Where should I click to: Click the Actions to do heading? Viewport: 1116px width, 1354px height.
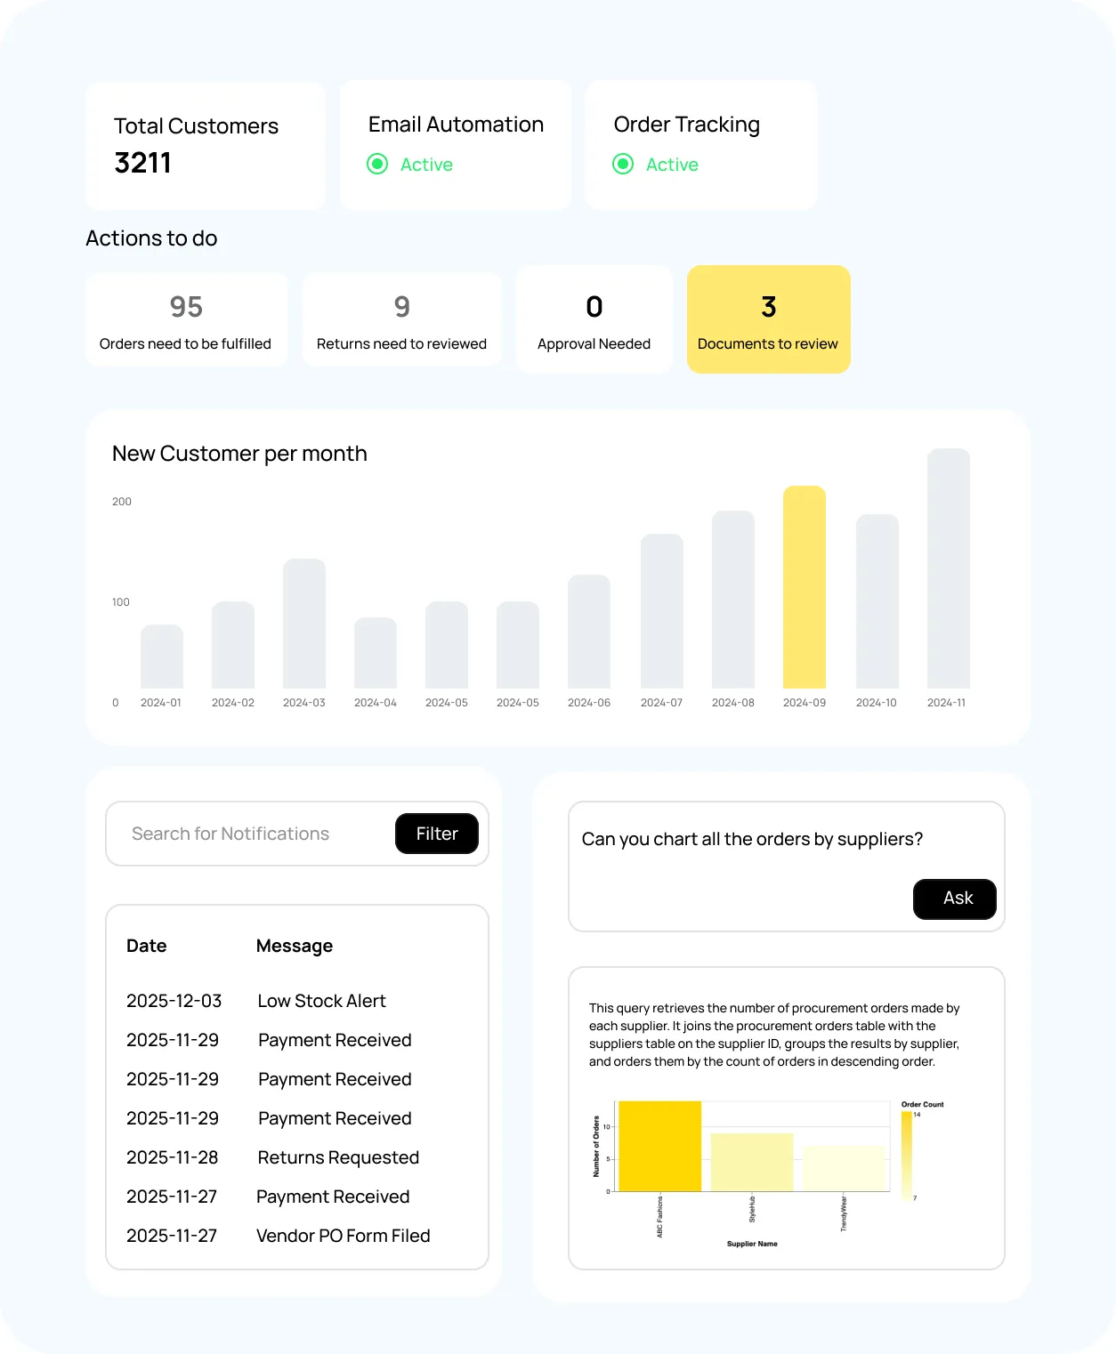tap(151, 238)
